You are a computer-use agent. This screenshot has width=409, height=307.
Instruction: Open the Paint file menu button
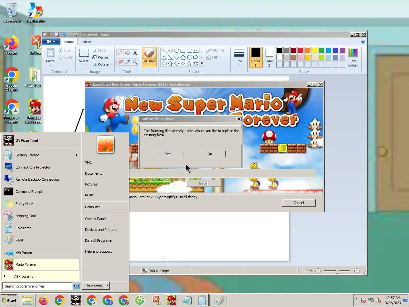click(50, 42)
